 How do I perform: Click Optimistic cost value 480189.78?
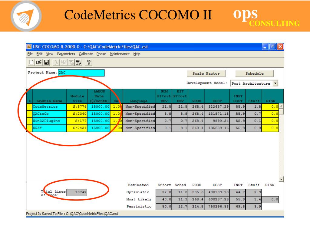[x=217, y=192]
